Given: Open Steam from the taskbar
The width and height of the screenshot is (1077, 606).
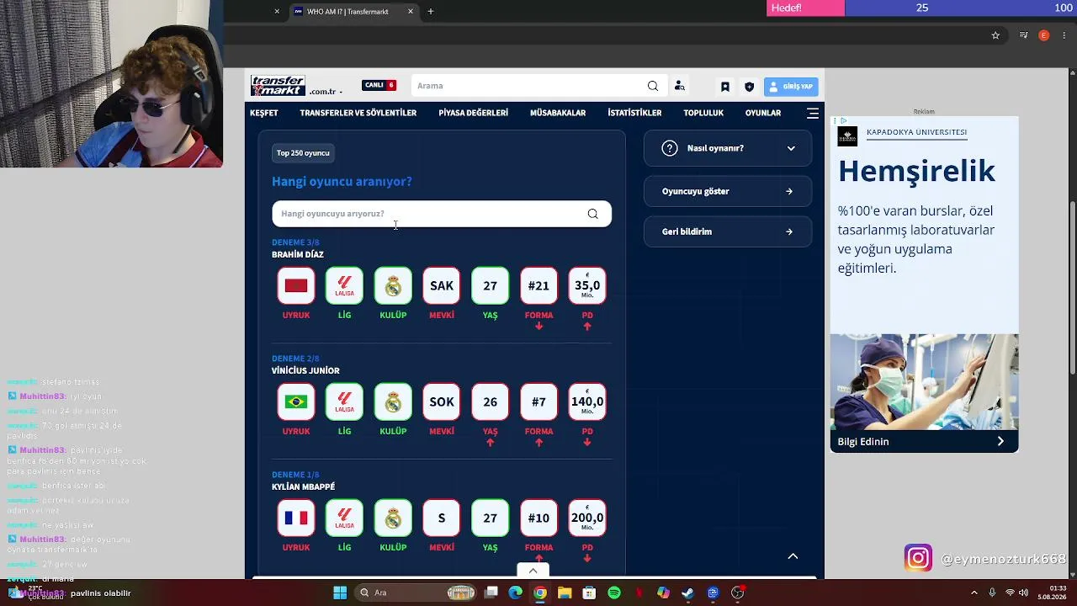Looking at the screenshot, I should click(x=687, y=593).
